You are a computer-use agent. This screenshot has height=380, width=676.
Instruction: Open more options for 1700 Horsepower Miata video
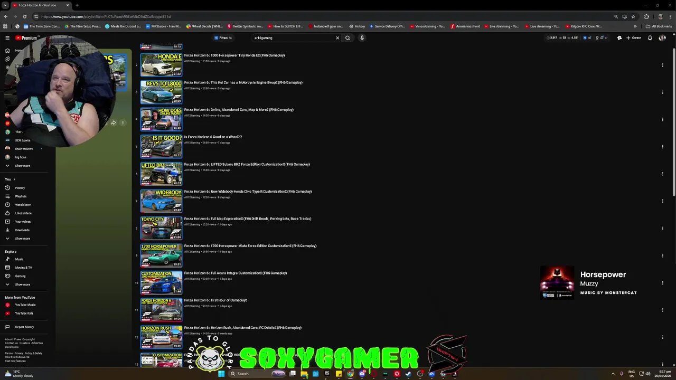click(662, 255)
